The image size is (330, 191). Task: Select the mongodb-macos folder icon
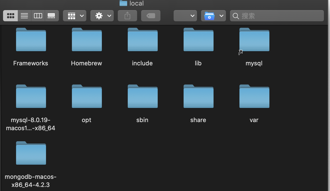pyautogui.click(x=31, y=153)
